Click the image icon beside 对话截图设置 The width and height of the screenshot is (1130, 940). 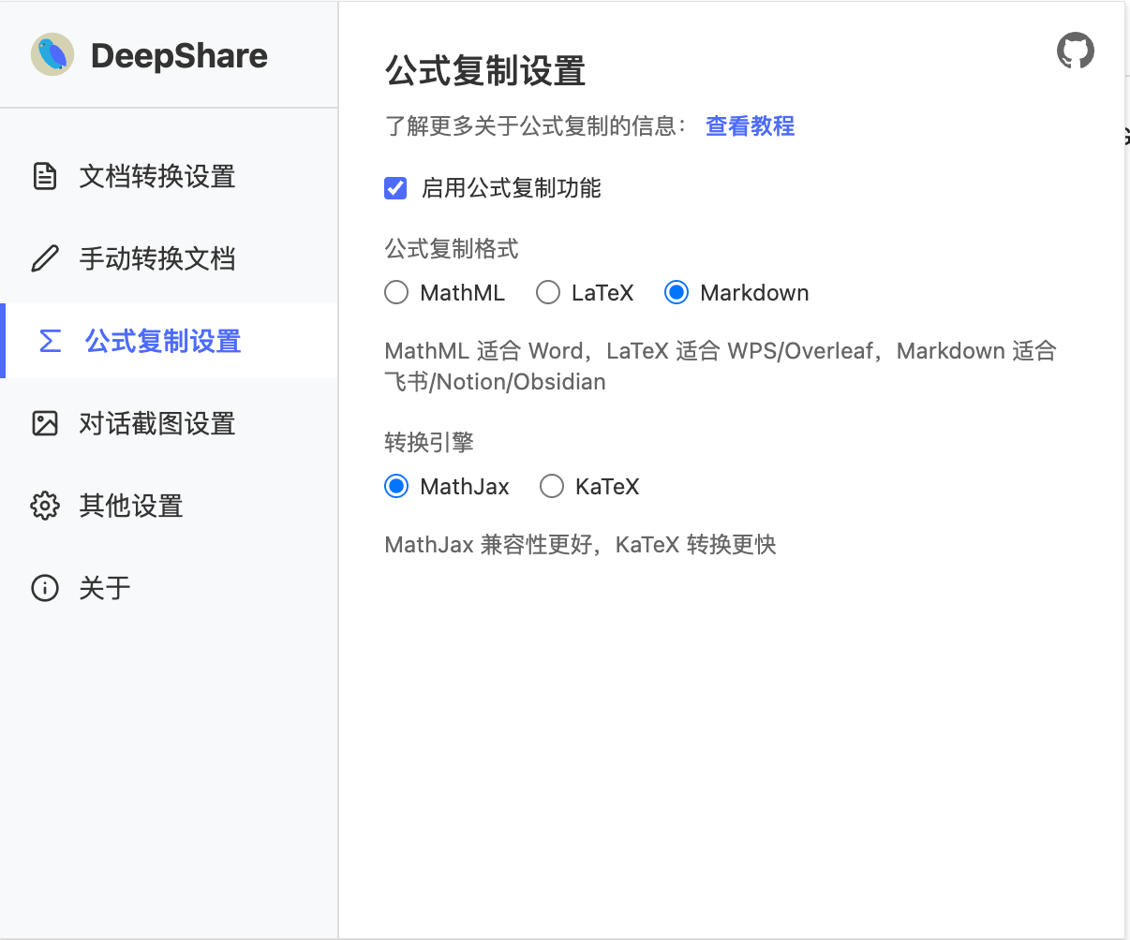click(x=45, y=423)
